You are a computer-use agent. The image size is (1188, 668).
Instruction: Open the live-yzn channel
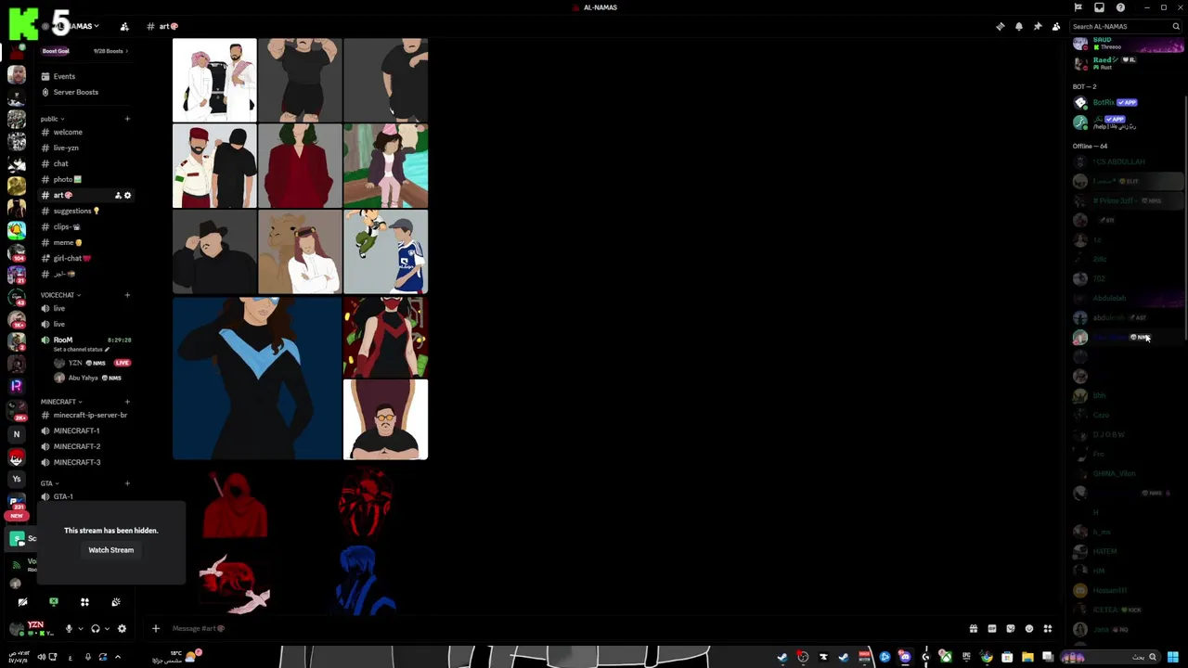point(85,148)
